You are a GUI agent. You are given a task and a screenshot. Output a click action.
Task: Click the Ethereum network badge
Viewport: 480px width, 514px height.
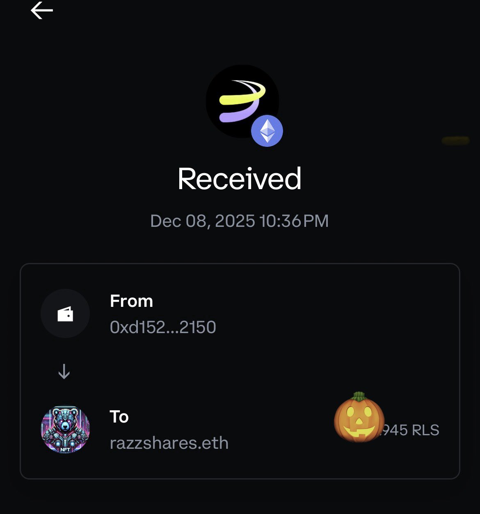click(x=267, y=131)
